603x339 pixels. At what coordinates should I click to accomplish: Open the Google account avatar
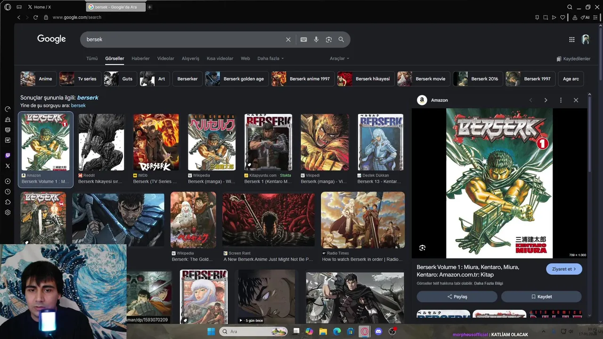(586, 40)
